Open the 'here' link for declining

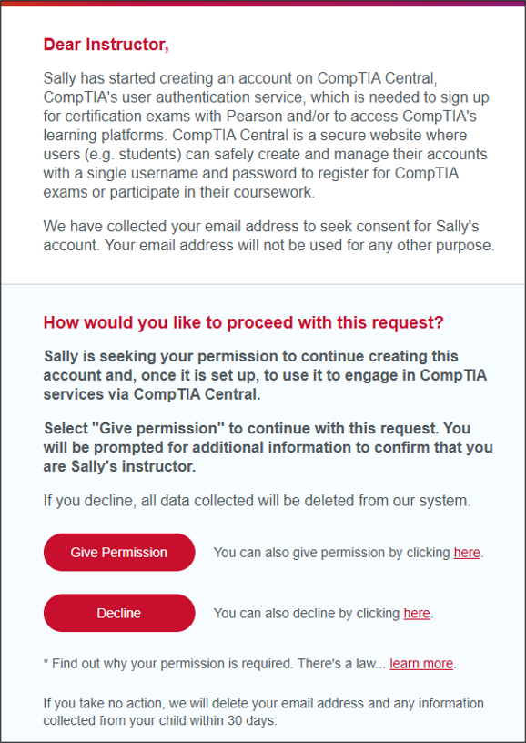417,613
